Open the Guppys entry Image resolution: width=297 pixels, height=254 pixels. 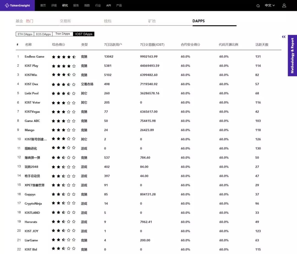[30, 194]
